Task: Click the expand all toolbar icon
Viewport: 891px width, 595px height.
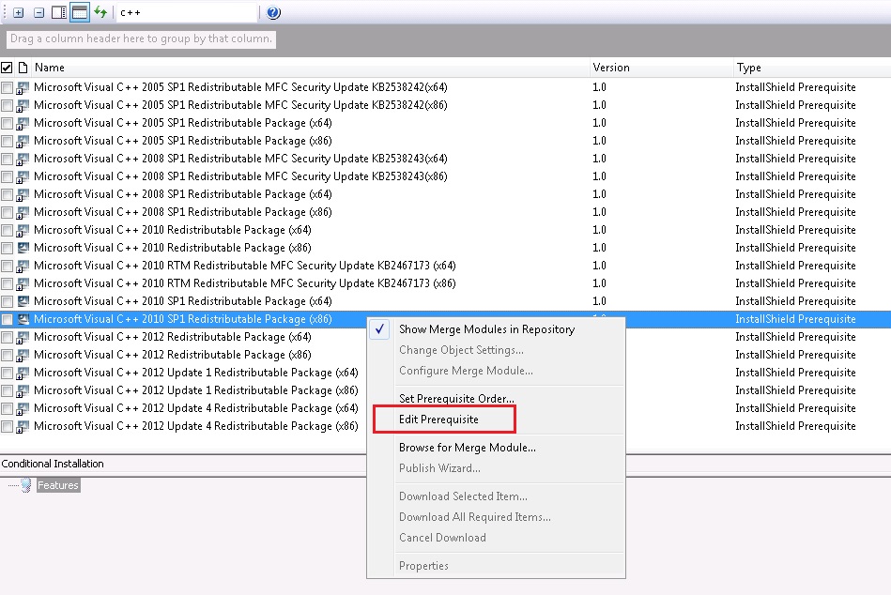Action: [18, 13]
